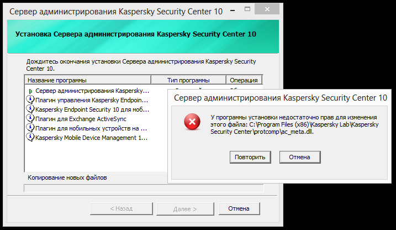Click the Операция column header
The image size is (396, 230).
244,80
